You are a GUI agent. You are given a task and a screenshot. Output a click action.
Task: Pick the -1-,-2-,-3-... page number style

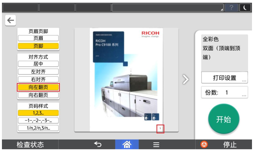[38, 121]
